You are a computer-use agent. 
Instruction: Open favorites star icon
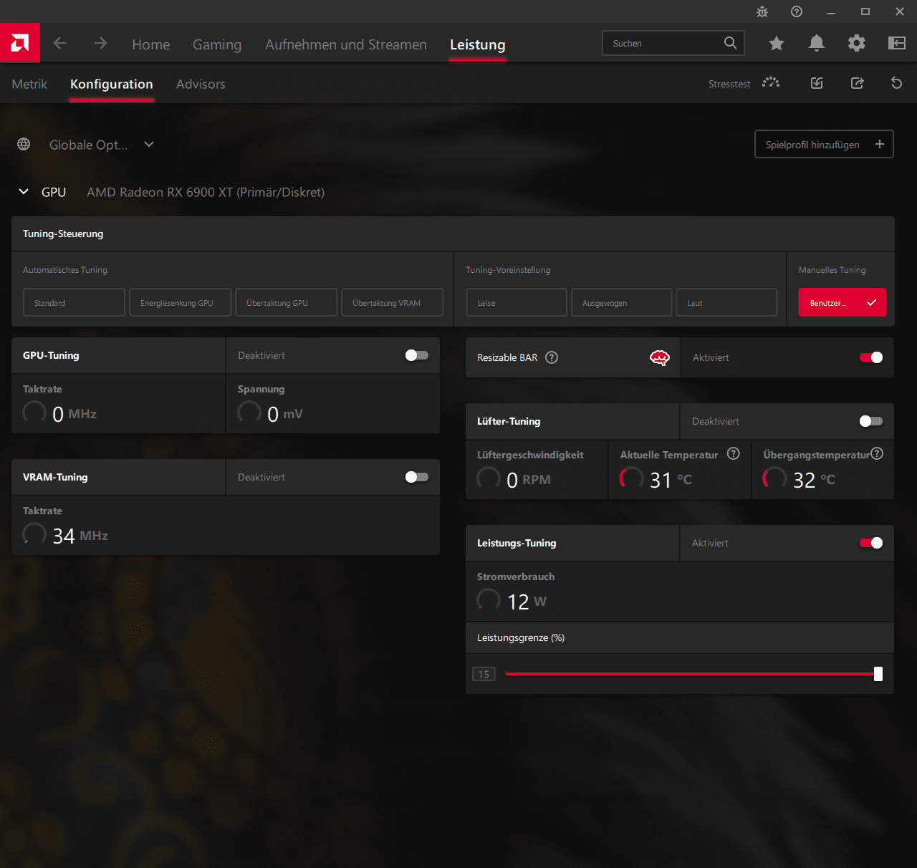[x=777, y=43]
